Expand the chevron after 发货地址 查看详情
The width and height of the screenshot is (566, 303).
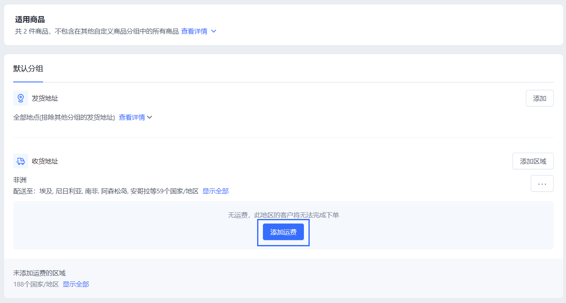coord(150,118)
